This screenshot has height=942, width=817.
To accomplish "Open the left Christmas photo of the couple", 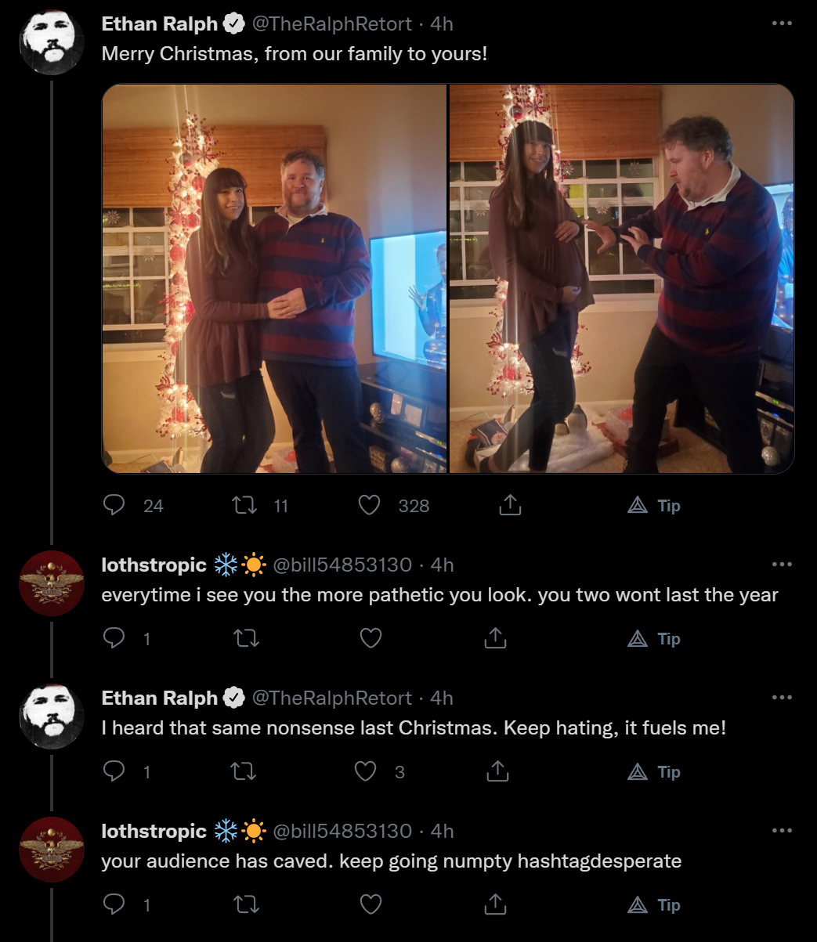I will [x=274, y=279].
